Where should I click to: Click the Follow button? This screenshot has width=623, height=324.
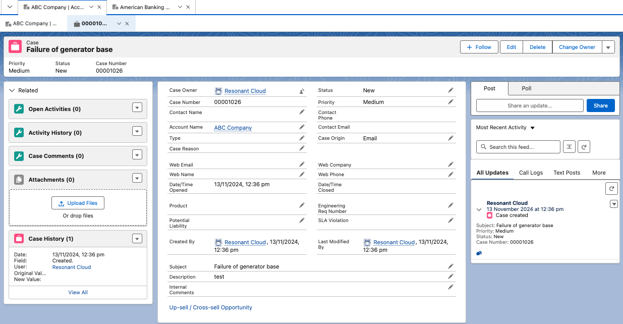pos(479,47)
